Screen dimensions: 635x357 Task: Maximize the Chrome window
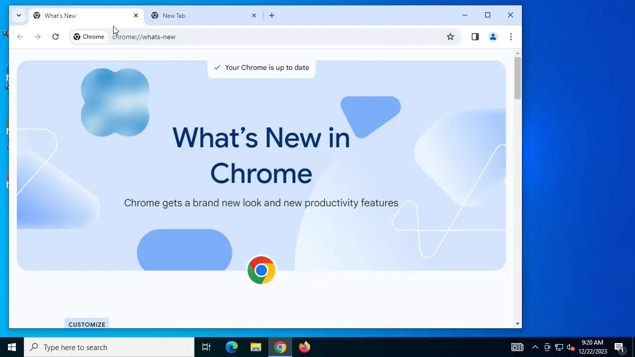pyautogui.click(x=488, y=15)
